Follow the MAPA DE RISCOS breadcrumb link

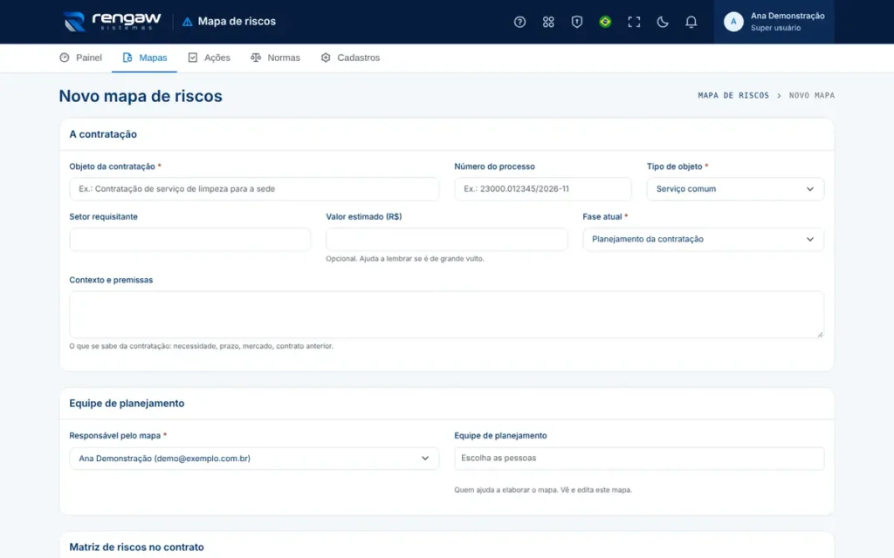click(x=733, y=96)
